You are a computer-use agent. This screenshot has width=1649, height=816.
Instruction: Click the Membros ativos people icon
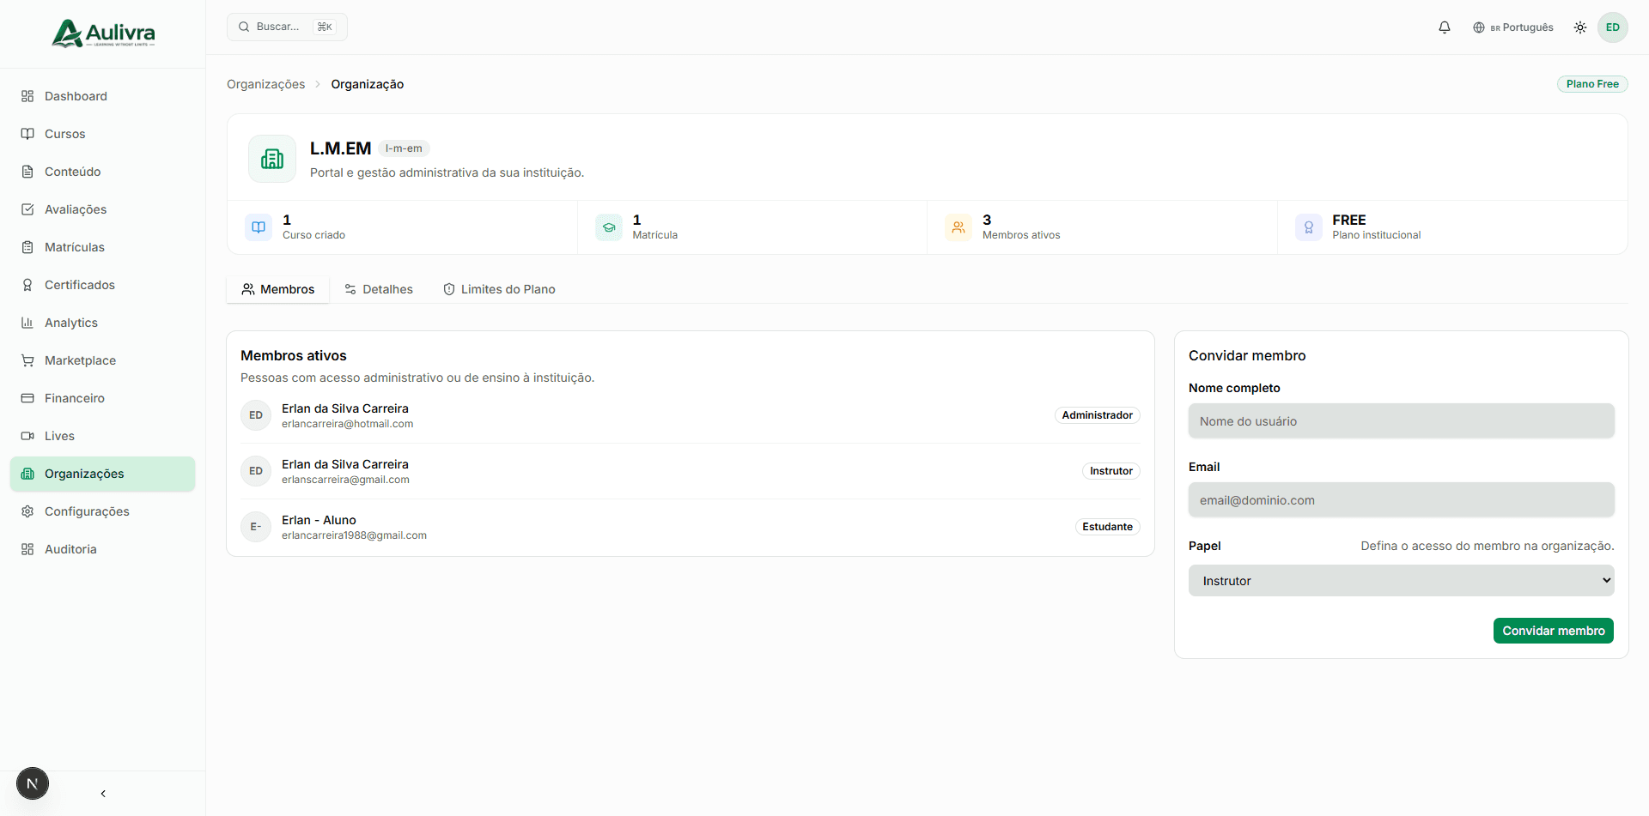[x=958, y=227]
